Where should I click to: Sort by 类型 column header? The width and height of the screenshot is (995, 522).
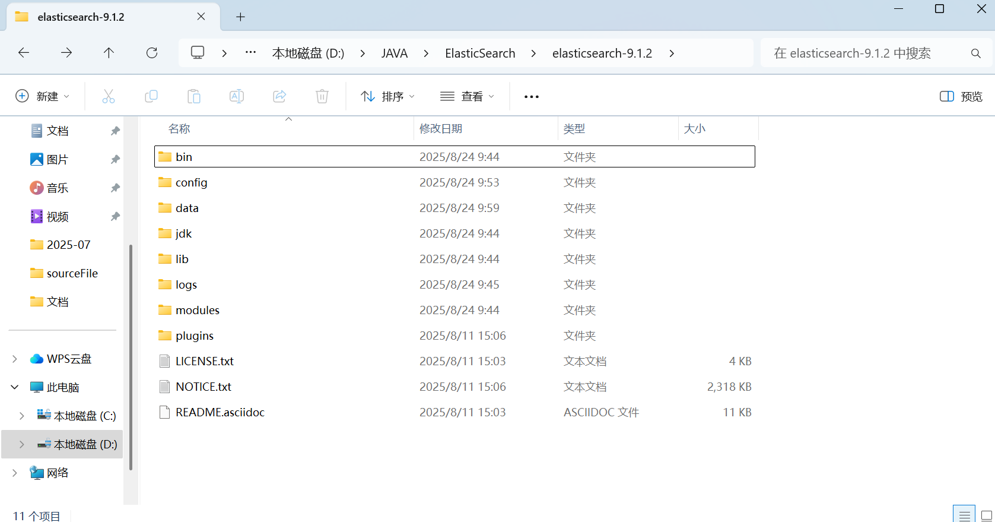(574, 129)
